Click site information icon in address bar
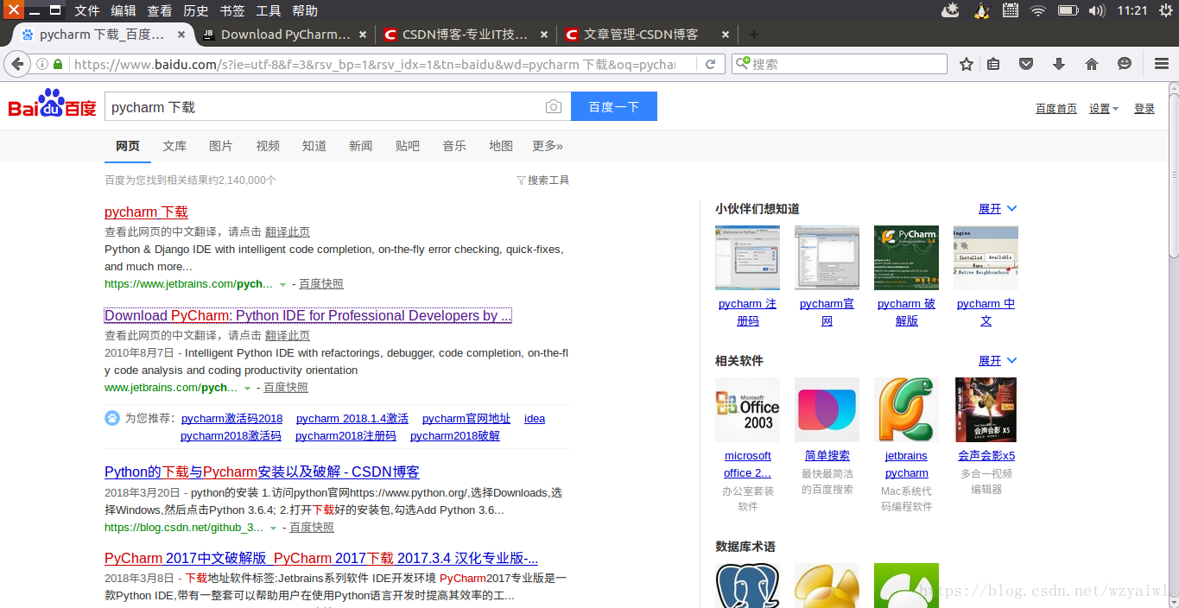 [41, 64]
